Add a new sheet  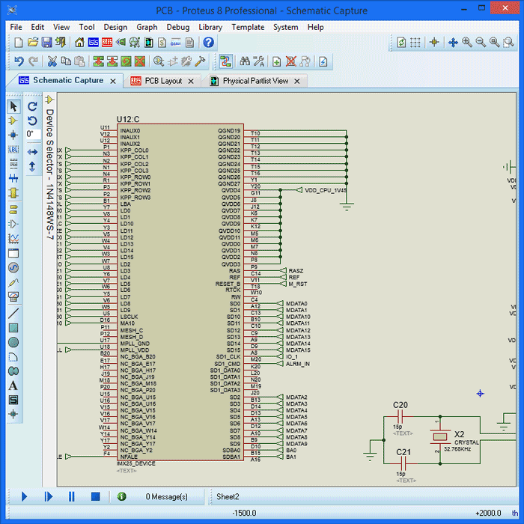coord(277,61)
